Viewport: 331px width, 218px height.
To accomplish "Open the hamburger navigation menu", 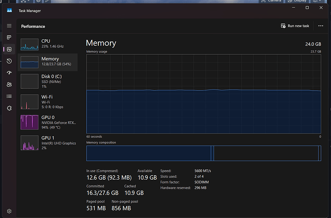I will pos(9,25).
